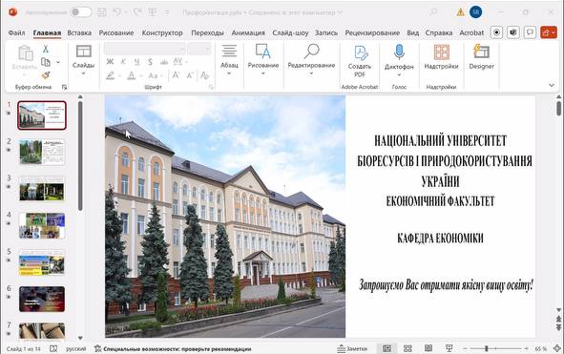Screen dimensions: 564x354
Task: Click the русский language indicator
Action: pyautogui.click(x=76, y=348)
